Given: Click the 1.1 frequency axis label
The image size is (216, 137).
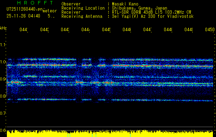Looking at the screenshot, I should (3, 45).
